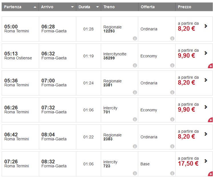Select the 9,90 € price for Intercitynotte 35299
This screenshot has width=213, height=177.
click(186, 56)
